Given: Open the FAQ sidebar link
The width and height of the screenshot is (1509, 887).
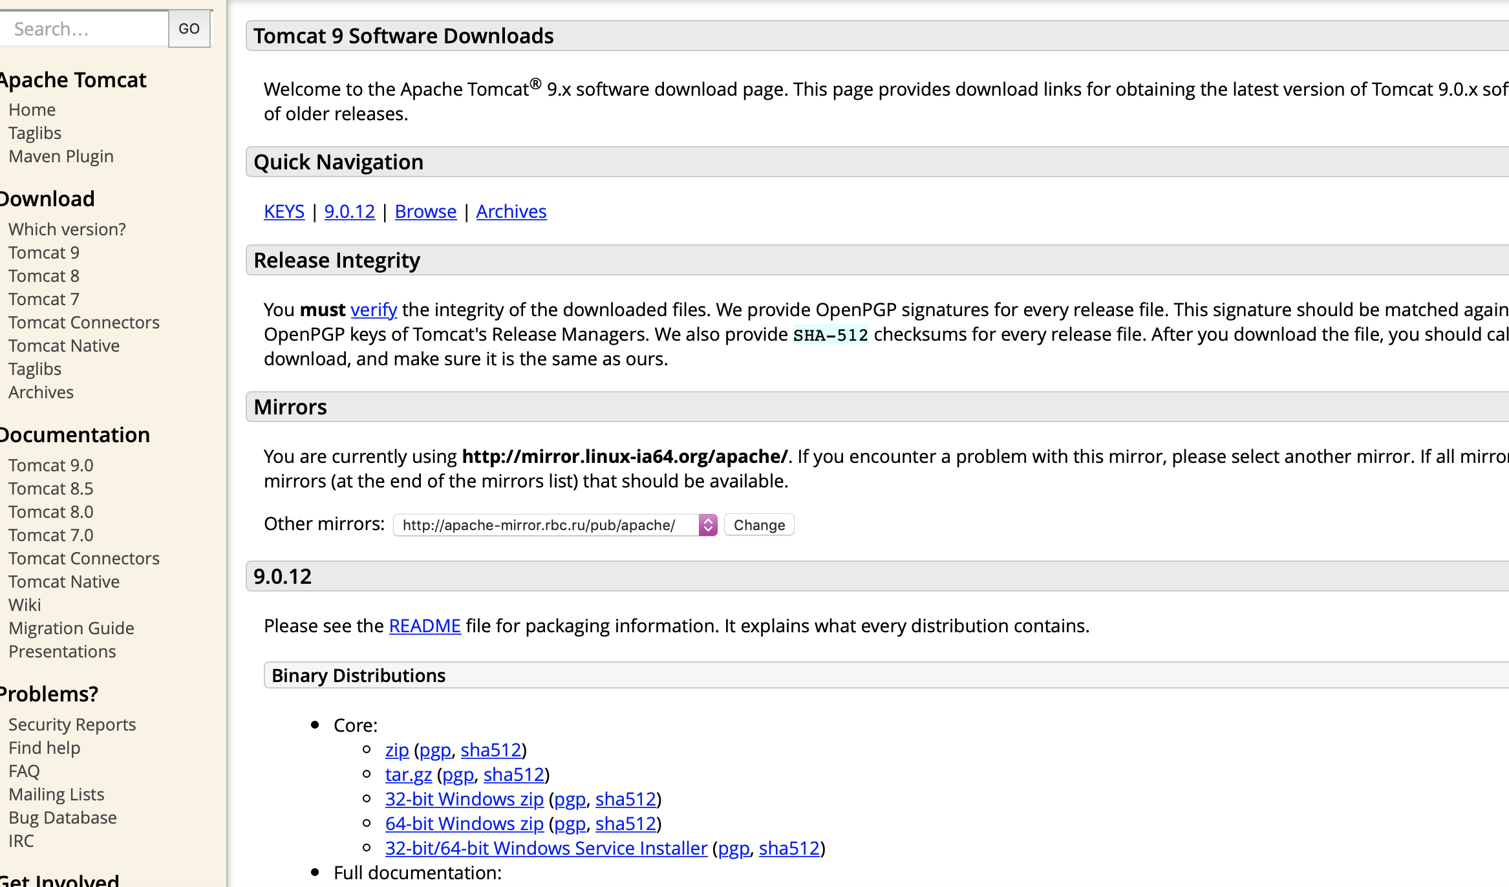Looking at the screenshot, I should tap(24, 771).
